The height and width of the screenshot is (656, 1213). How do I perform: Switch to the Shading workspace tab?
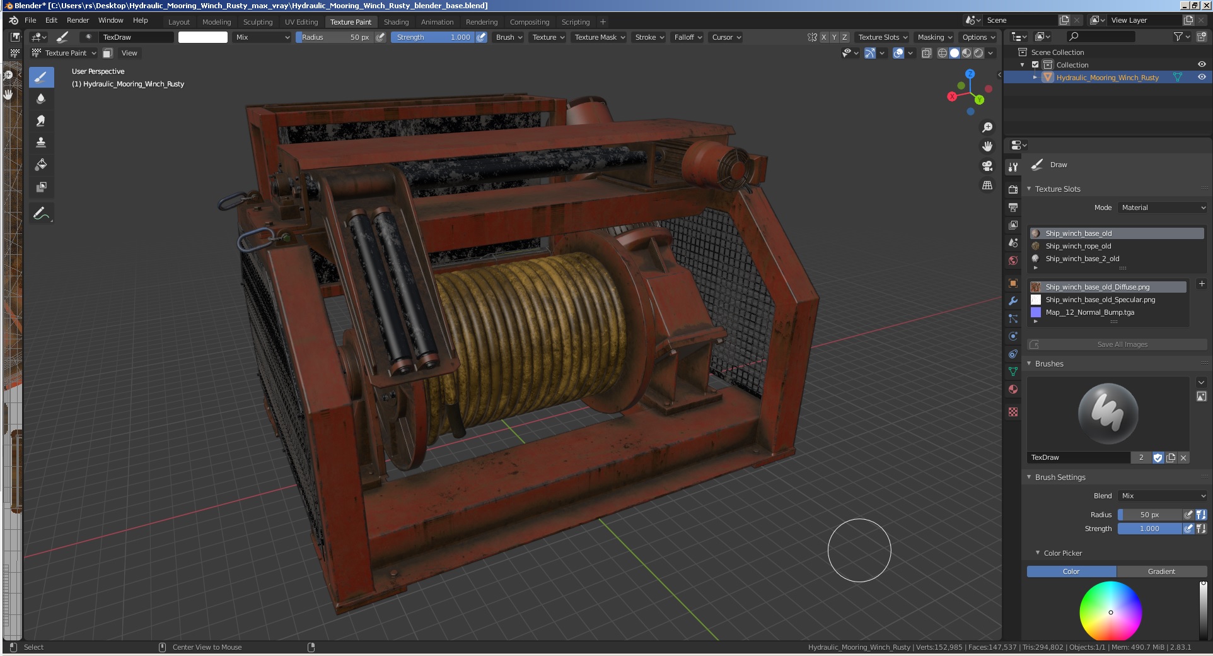coord(396,21)
